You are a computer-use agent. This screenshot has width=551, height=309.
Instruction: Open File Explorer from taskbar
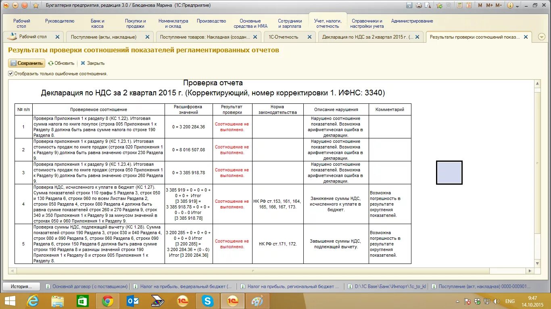tap(58, 301)
